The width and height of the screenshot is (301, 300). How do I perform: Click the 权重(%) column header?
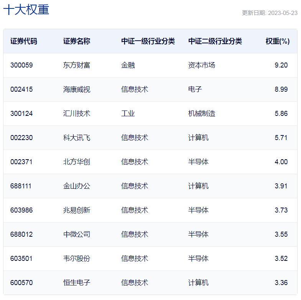[278, 41]
